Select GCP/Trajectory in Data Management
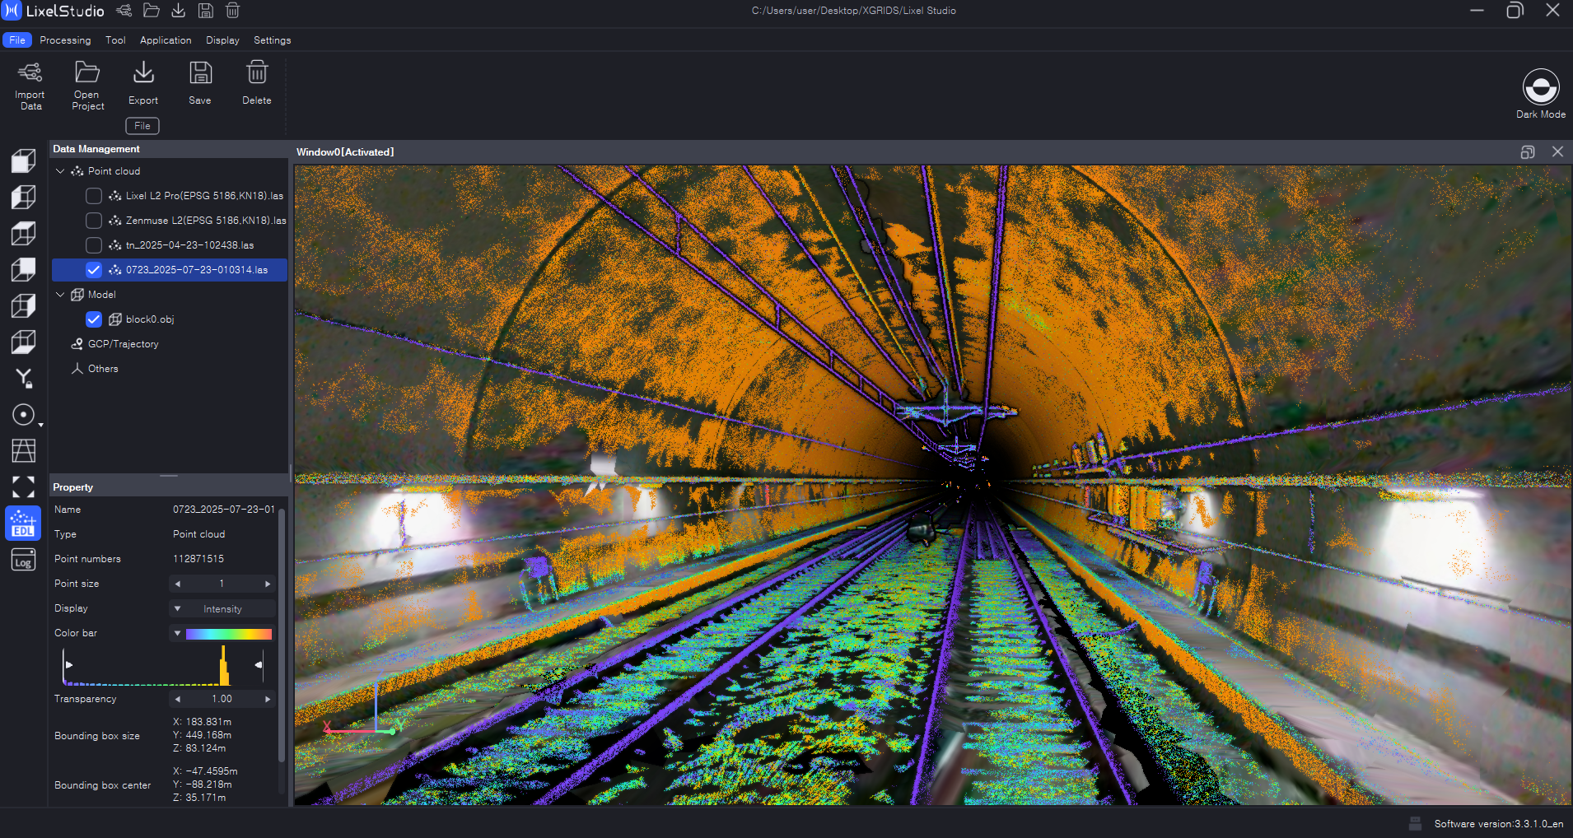The image size is (1573, 838). [x=123, y=344]
